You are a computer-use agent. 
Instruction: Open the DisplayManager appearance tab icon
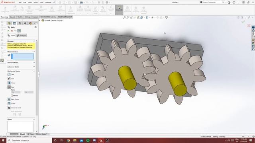pos(30,23)
